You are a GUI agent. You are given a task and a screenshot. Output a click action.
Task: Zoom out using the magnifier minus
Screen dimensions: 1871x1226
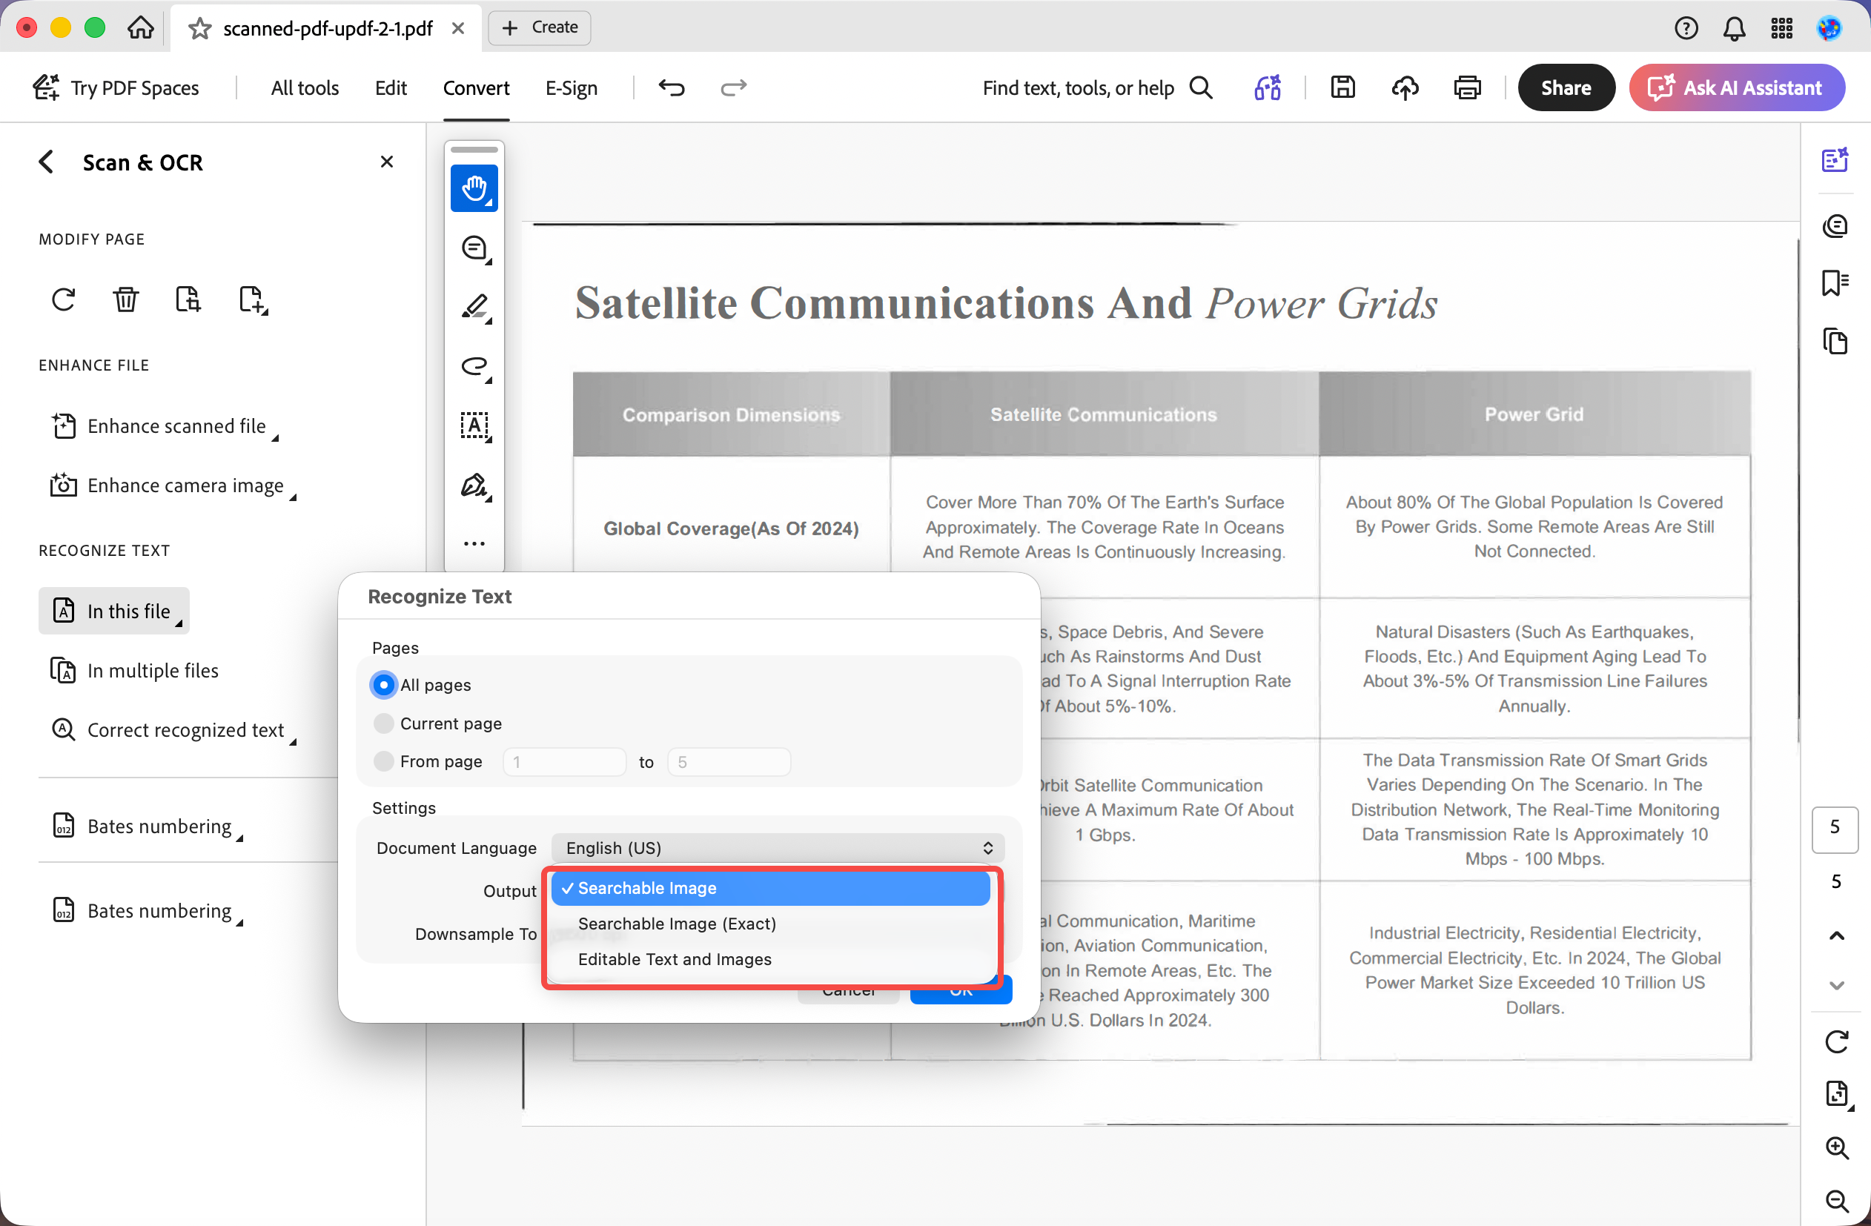pyautogui.click(x=1837, y=1201)
